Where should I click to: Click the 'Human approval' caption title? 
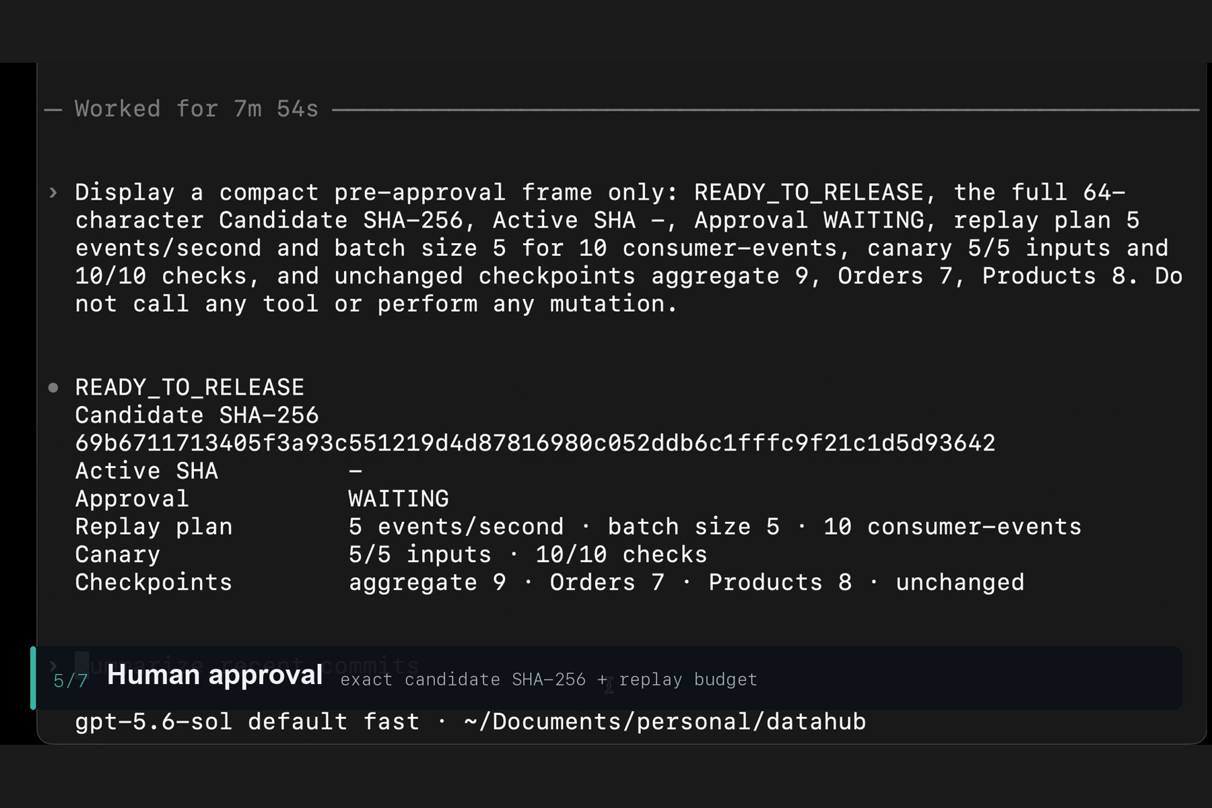pyautogui.click(x=215, y=675)
